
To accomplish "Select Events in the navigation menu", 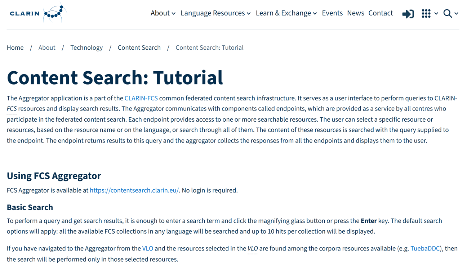I will click(332, 13).
